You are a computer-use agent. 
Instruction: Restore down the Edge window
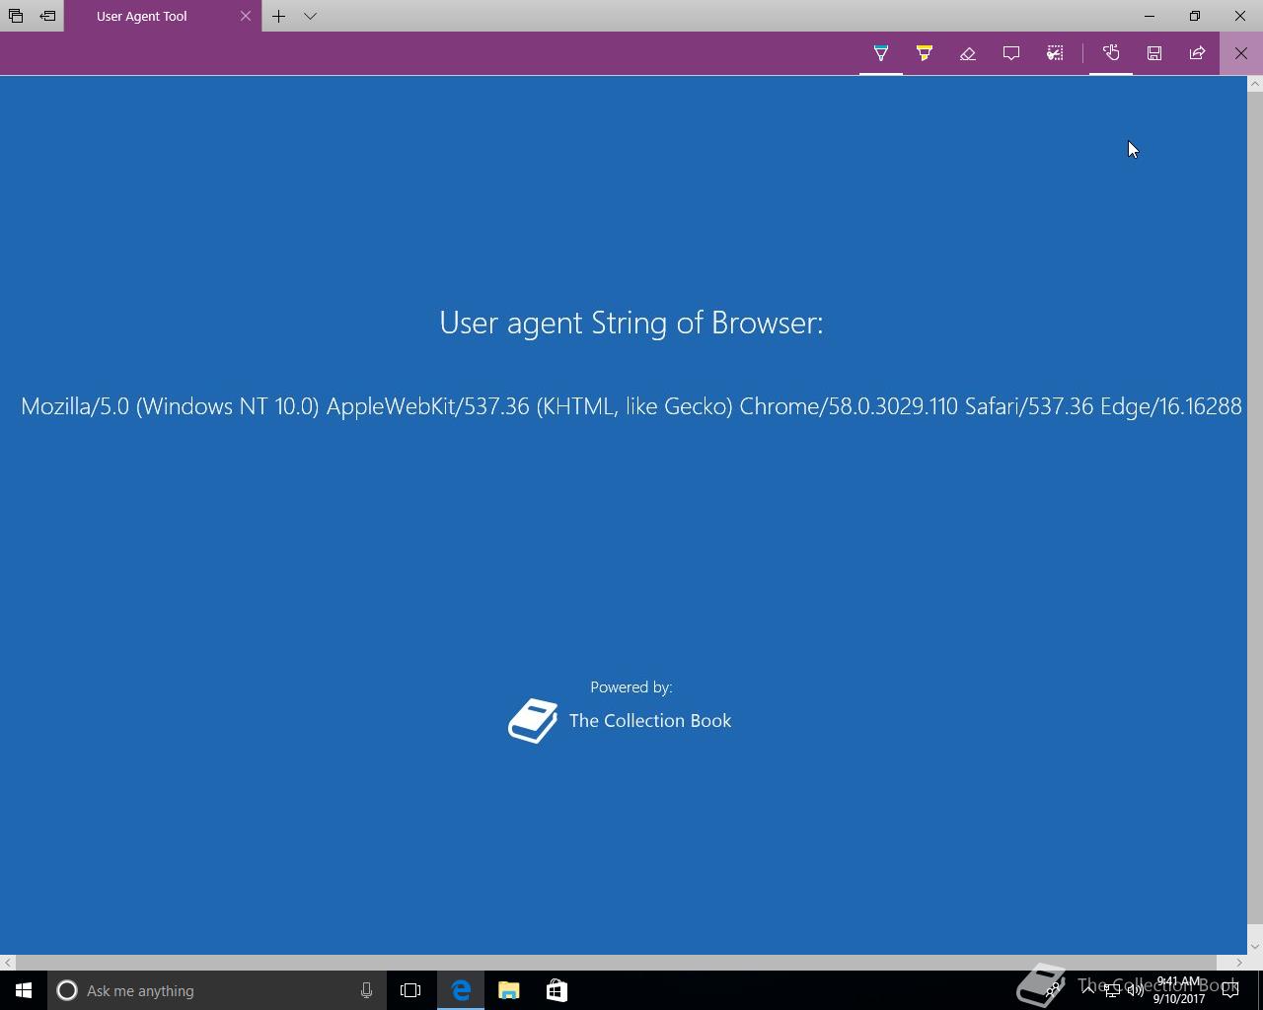[1194, 16]
